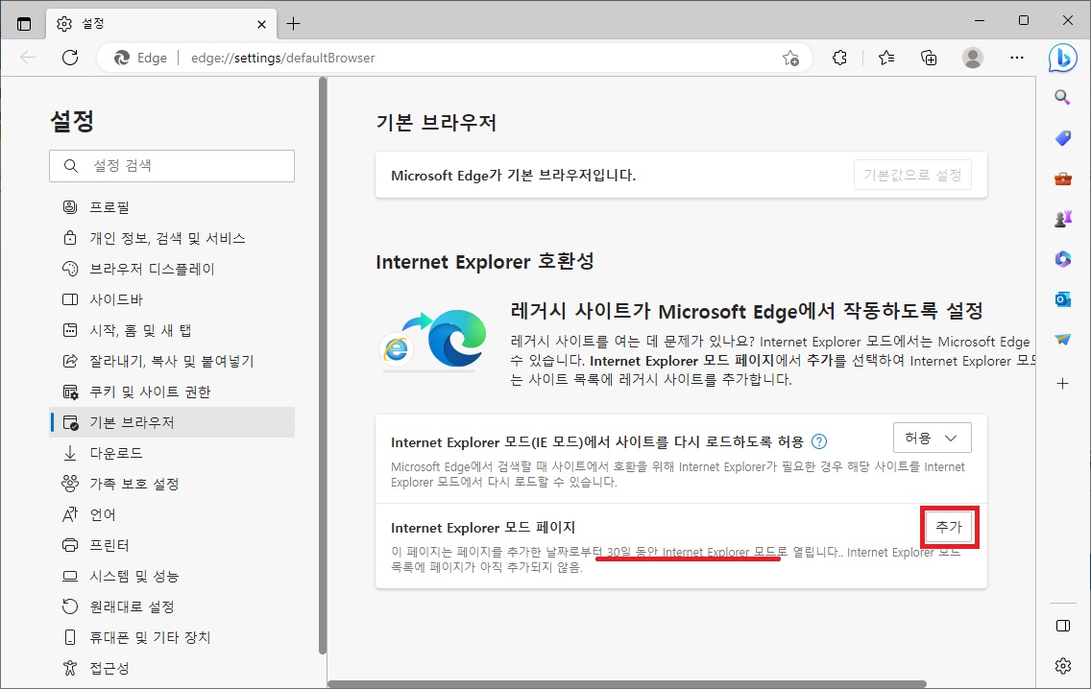
Task: Open 가족 보호 설정 section
Action: click(172, 484)
